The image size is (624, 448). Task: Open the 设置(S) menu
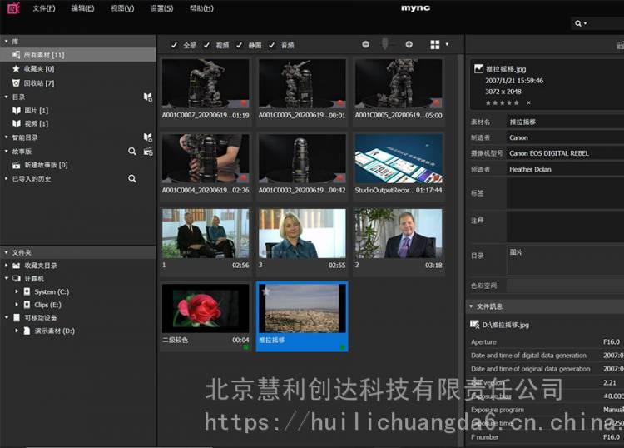point(161,8)
